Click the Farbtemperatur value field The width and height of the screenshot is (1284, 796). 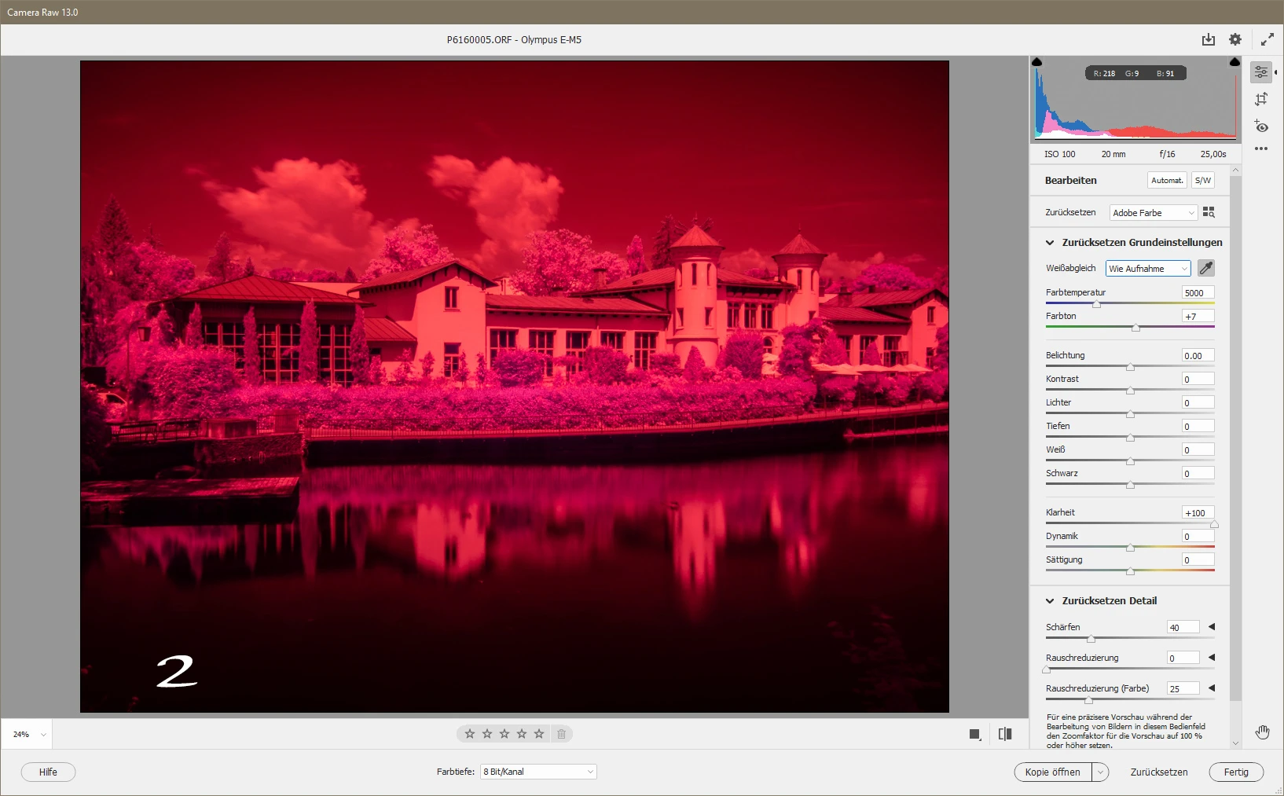pyautogui.click(x=1198, y=292)
